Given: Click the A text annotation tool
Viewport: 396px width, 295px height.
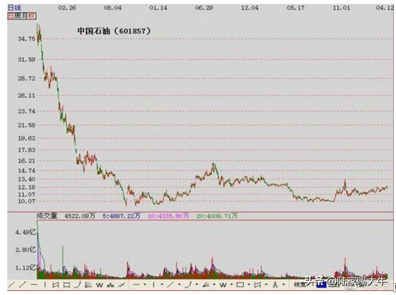Looking at the screenshot, I should point(275,285).
